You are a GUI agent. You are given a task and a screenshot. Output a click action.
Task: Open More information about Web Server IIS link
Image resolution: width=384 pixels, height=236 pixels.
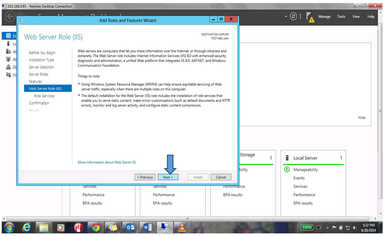pos(107,162)
